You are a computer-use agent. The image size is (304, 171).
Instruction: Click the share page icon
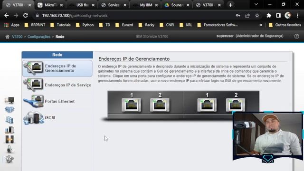[x=247, y=16]
